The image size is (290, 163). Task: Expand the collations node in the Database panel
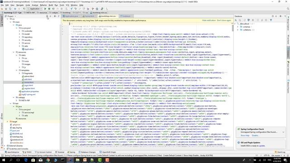pyautogui.click(x=238, y=30)
